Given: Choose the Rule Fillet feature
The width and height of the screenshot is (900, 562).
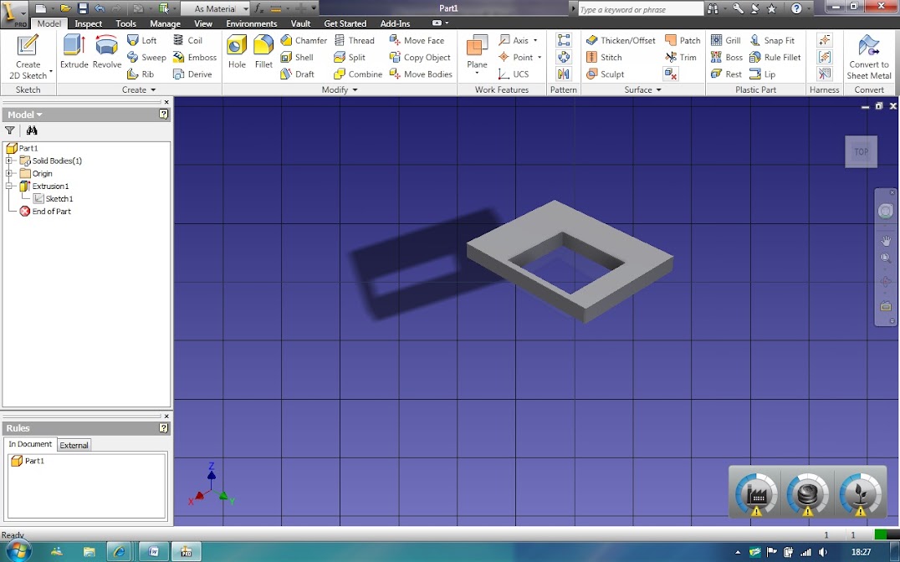Looking at the screenshot, I should point(775,58).
